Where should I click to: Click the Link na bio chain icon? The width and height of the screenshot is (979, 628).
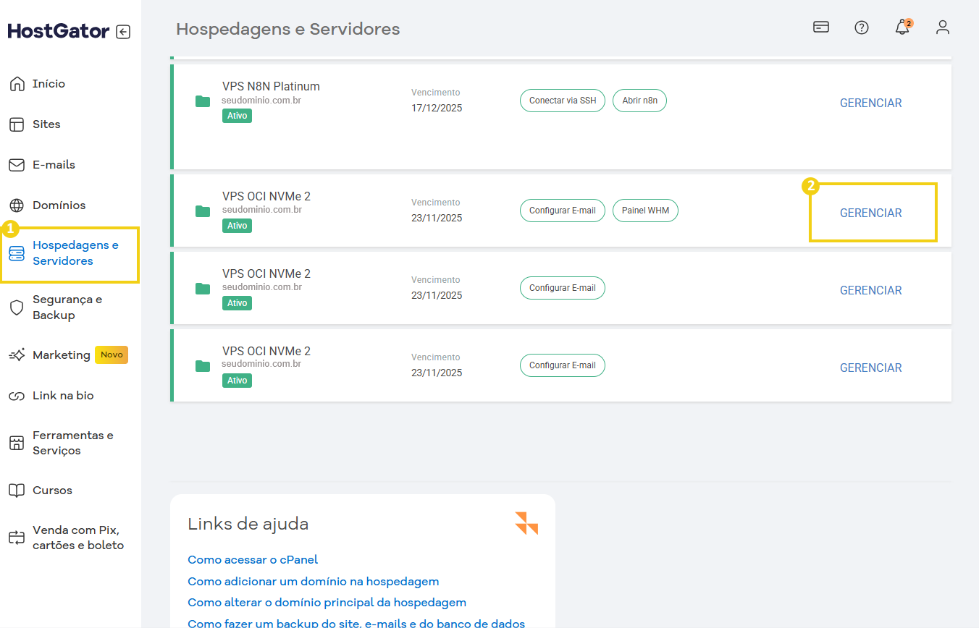(x=14, y=395)
